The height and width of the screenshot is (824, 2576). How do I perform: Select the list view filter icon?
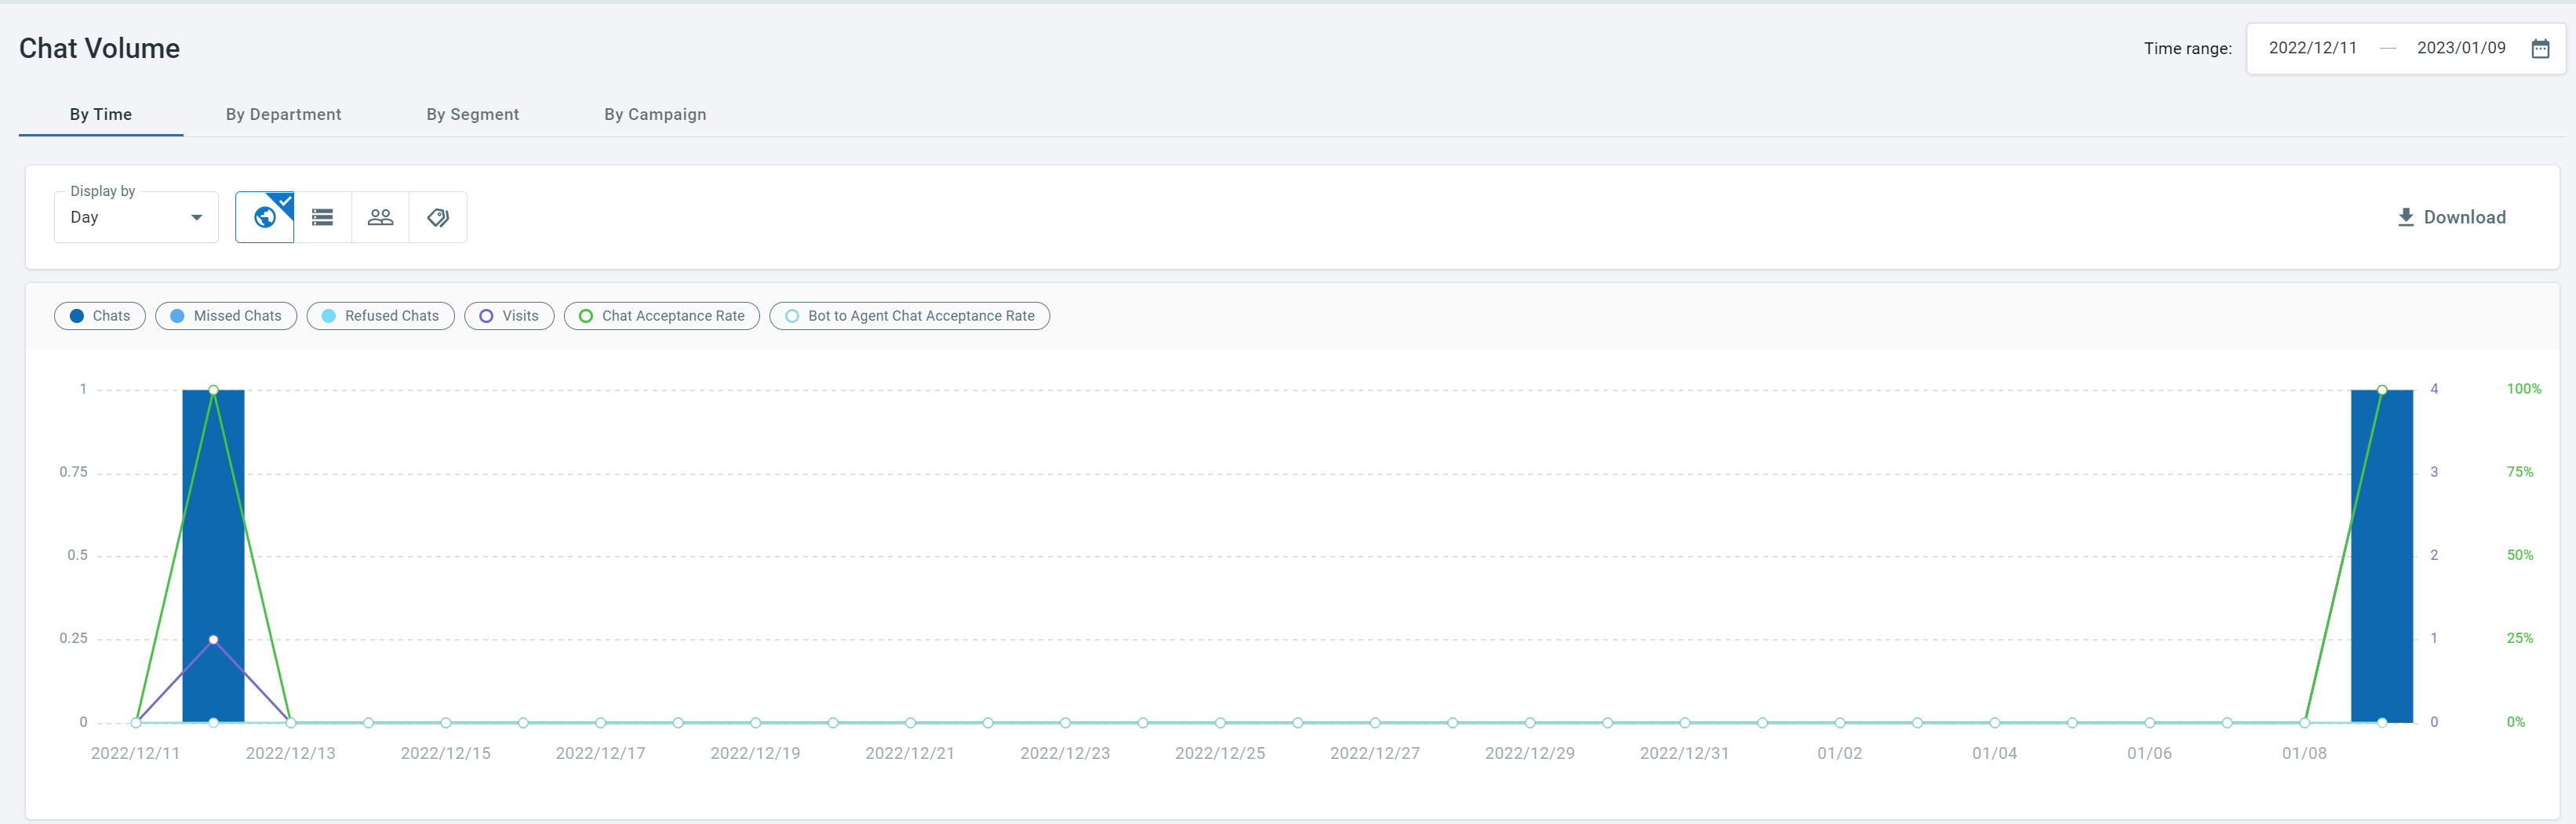(322, 217)
